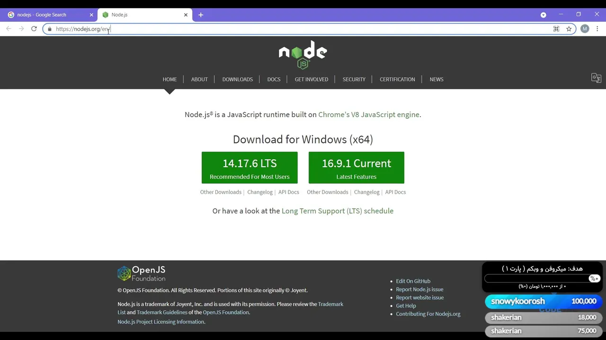Open the profile avatar M icon

point(585,29)
